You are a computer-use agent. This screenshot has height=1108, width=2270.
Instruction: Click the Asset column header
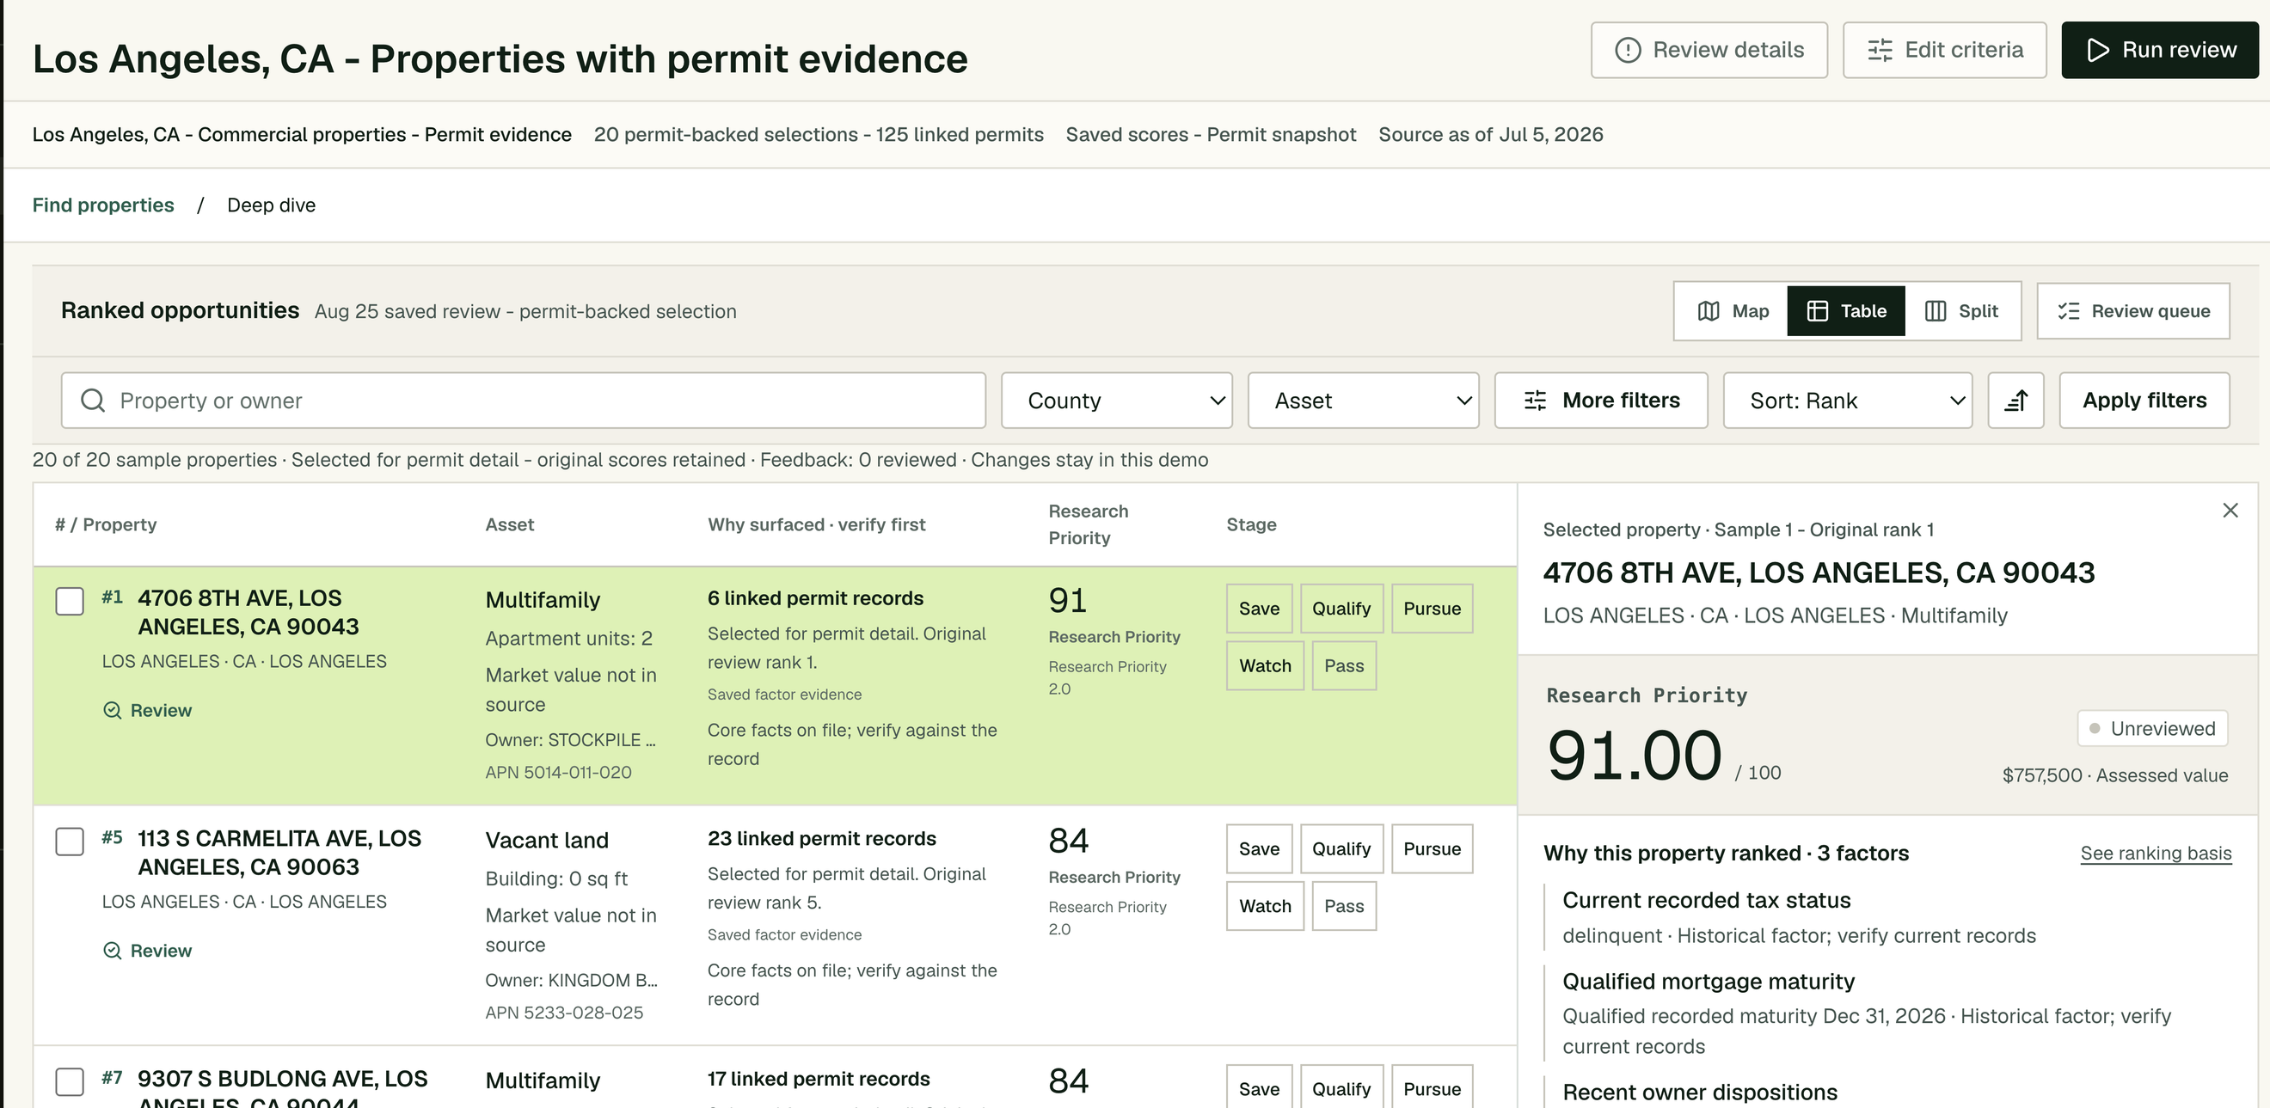[x=509, y=524]
